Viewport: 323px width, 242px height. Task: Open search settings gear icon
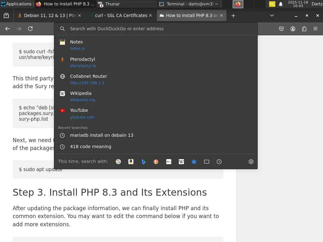[x=251, y=162]
